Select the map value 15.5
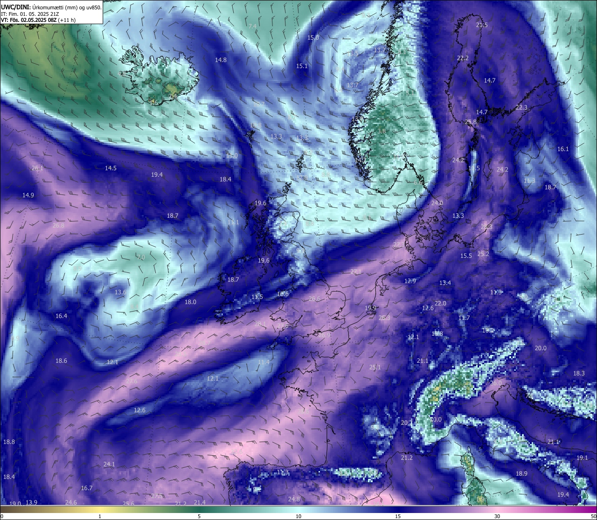The image size is (597, 520). coord(466,256)
